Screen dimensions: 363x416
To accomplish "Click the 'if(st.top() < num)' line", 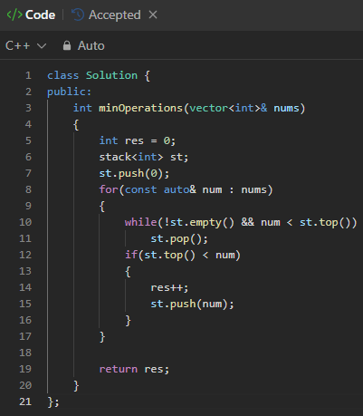I will [x=183, y=256].
